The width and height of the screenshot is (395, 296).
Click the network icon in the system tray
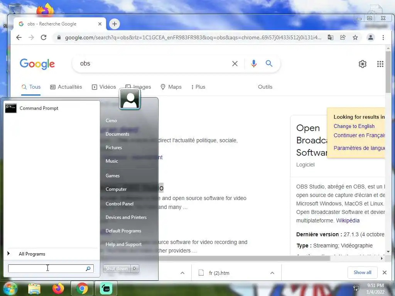[x=356, y=288]
